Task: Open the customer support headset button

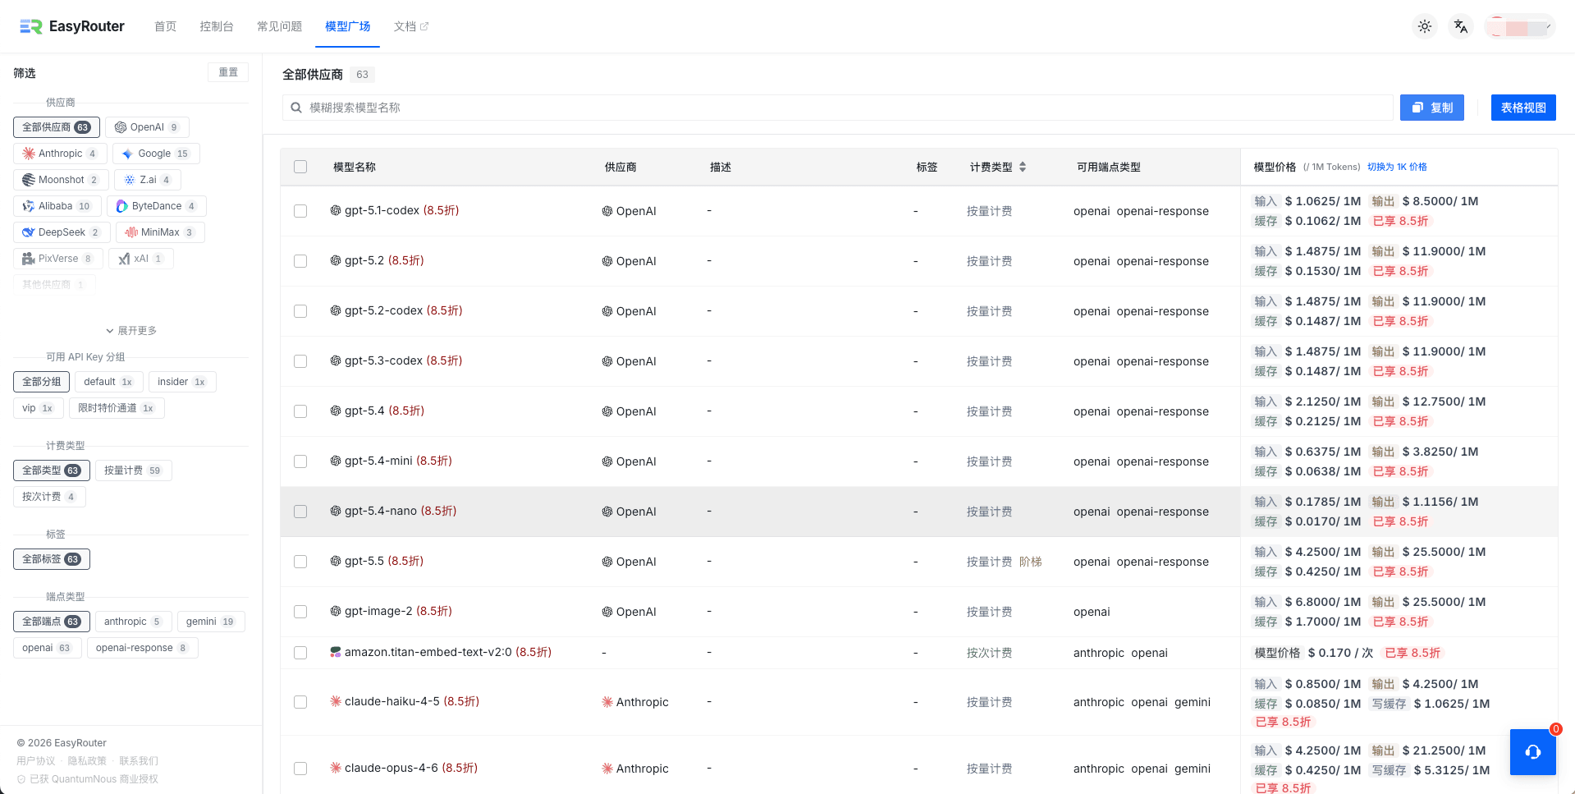Action: click(x=1532, y=751)
